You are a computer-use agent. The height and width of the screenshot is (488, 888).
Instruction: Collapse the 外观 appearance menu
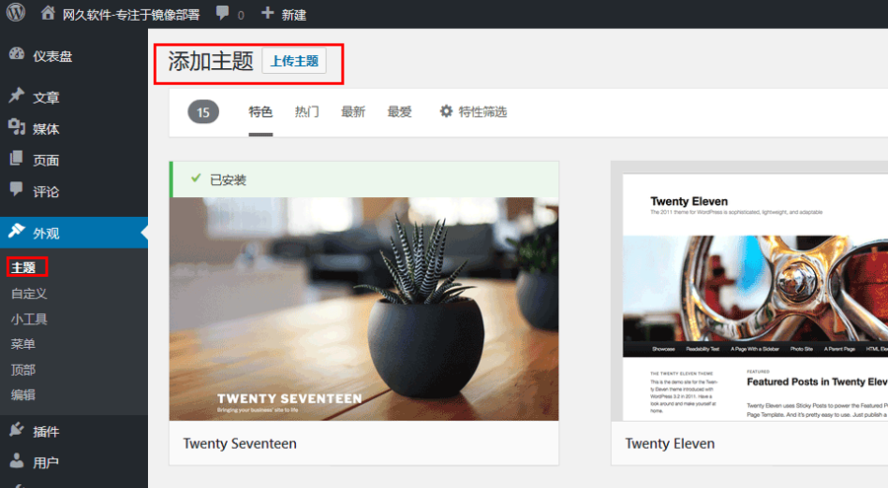[46, 234]
